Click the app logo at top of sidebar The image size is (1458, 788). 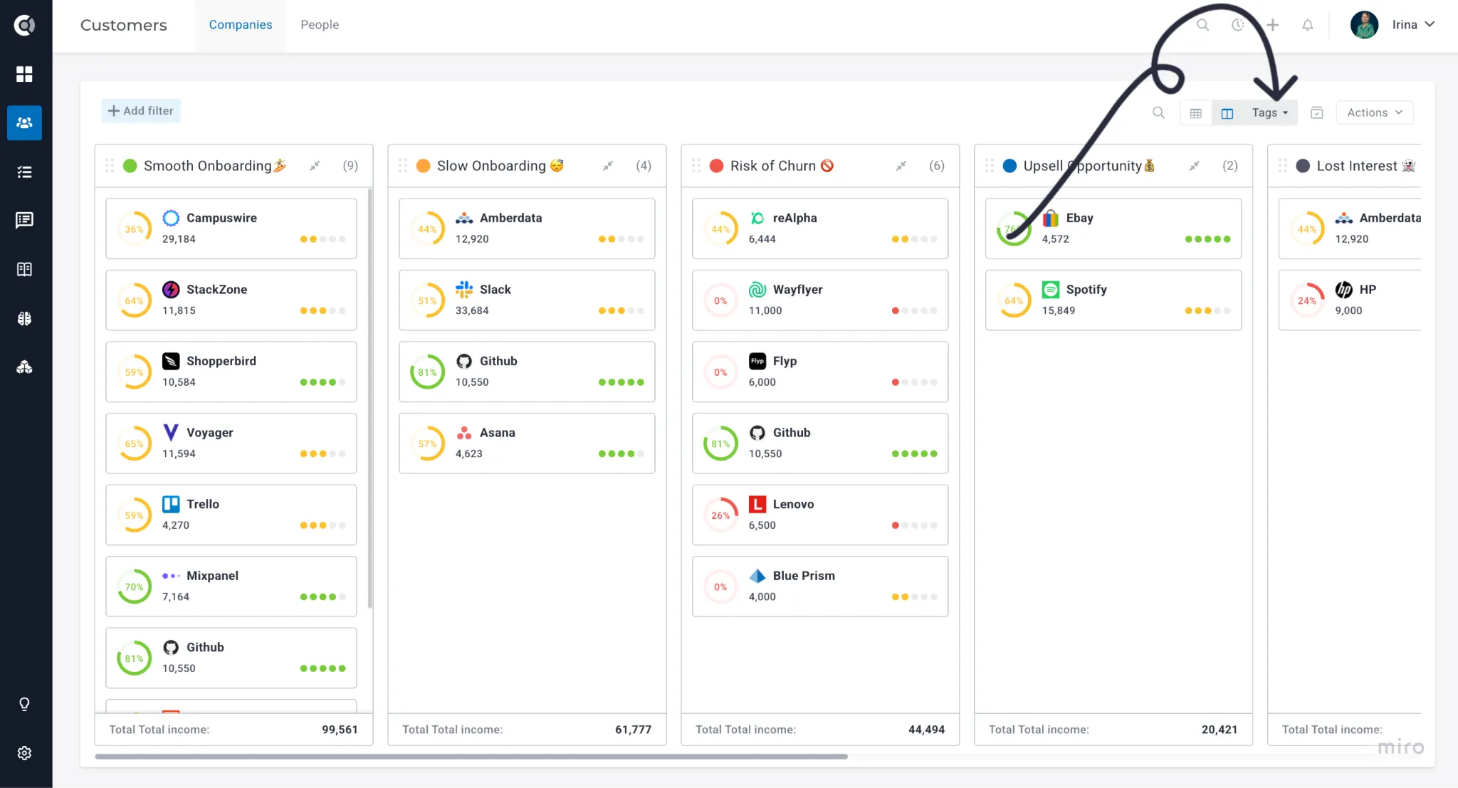24,25
